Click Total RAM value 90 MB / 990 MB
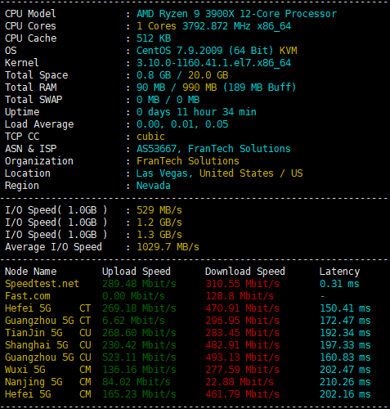 click(x=177, y=88)
